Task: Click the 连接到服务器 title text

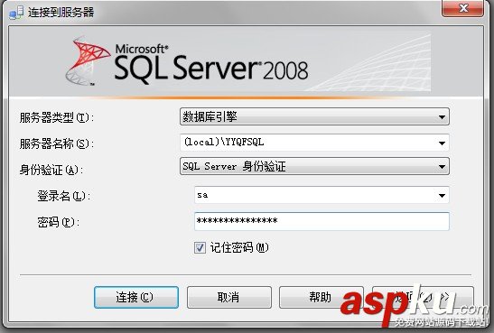Action: (61, 13)
